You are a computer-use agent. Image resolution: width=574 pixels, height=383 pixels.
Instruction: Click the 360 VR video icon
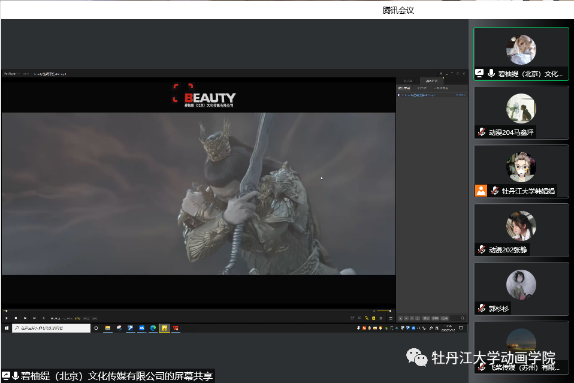pyautogui.click(x=352, y=318)
